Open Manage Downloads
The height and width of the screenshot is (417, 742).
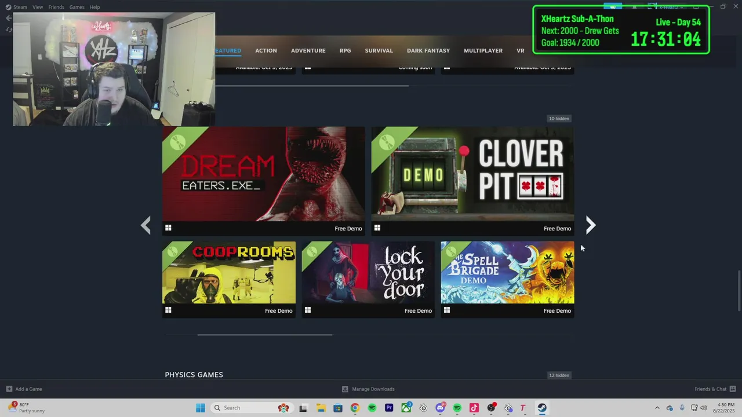373,389
